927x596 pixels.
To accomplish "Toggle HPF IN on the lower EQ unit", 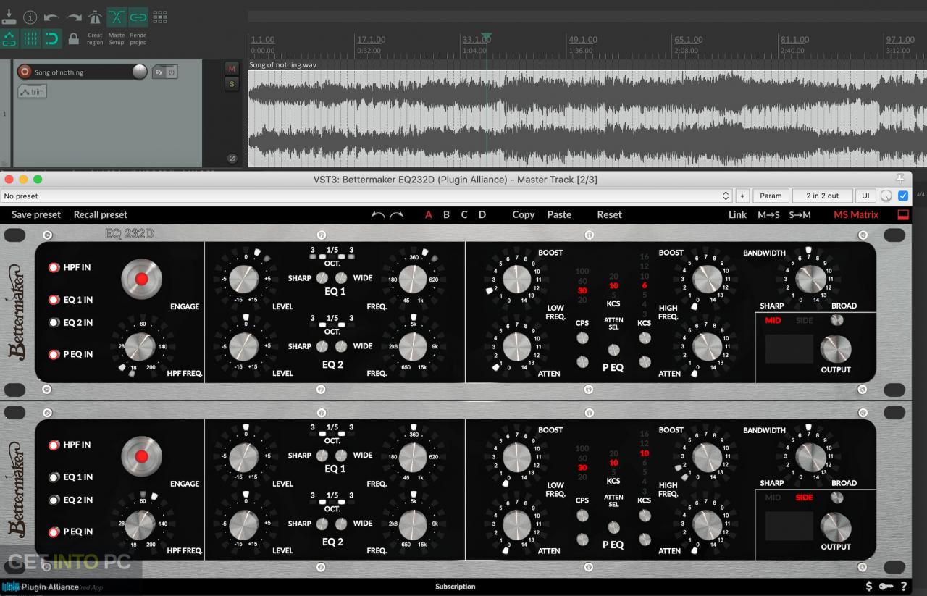I will 54,445.
